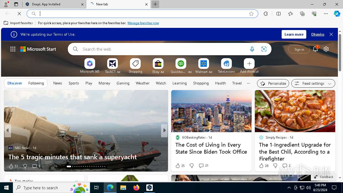Viewport: 343px width, 193px height.
Task: Select the News feed tab
Action: point(58,83)
